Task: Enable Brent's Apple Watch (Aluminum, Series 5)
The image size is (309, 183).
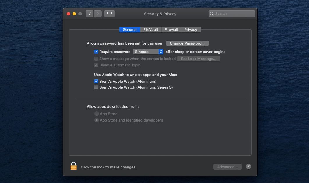Action: pyautogui.click(x=96, y=87)
